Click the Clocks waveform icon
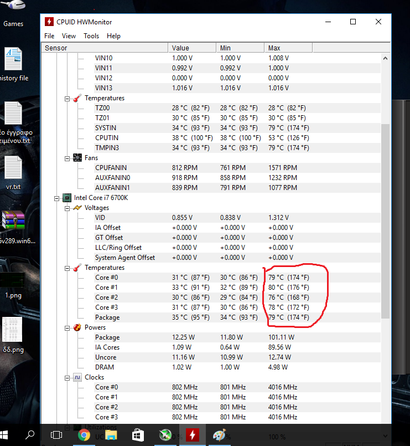 coord(77,377)
